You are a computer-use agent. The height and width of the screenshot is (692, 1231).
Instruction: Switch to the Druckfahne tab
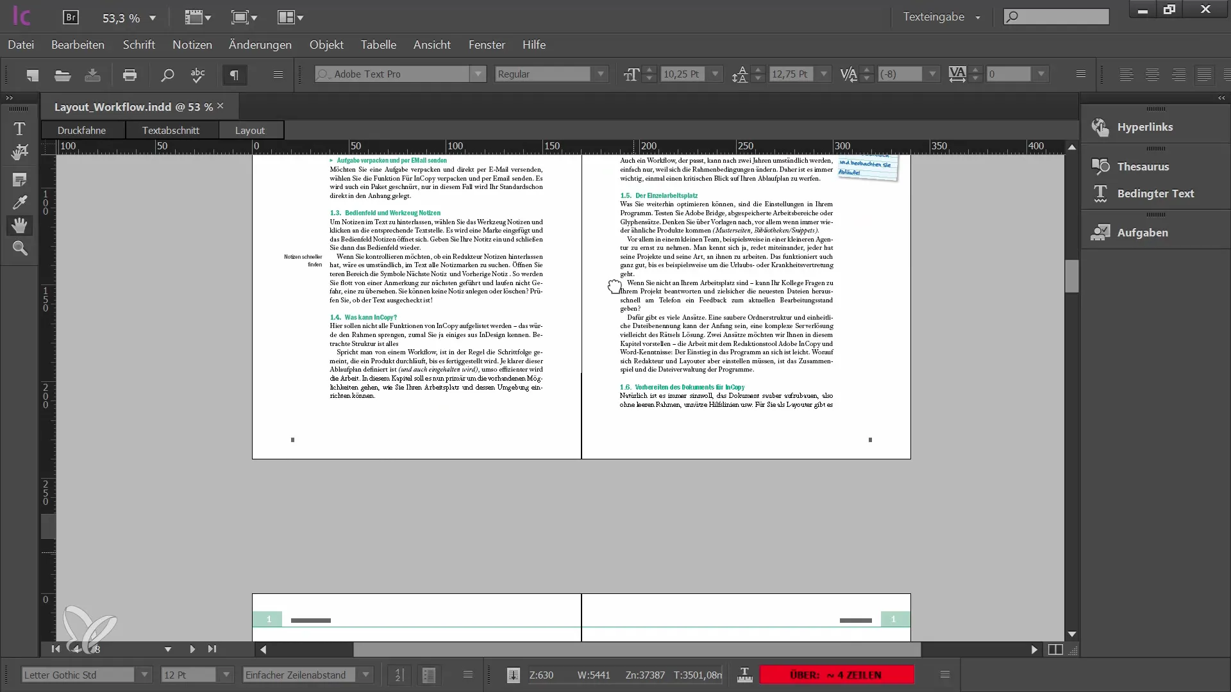click(81, 129)
